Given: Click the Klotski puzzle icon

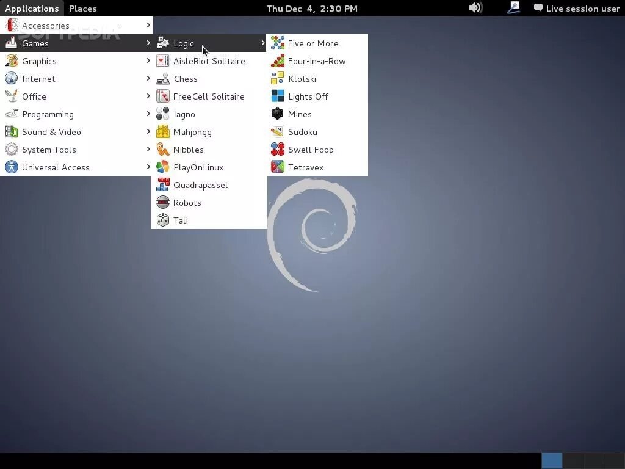Looking at the screenshot, I should pos(278,79).
